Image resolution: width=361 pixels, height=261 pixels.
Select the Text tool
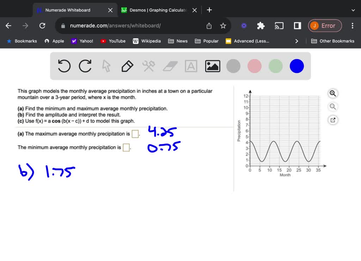[x=191, y=66]
